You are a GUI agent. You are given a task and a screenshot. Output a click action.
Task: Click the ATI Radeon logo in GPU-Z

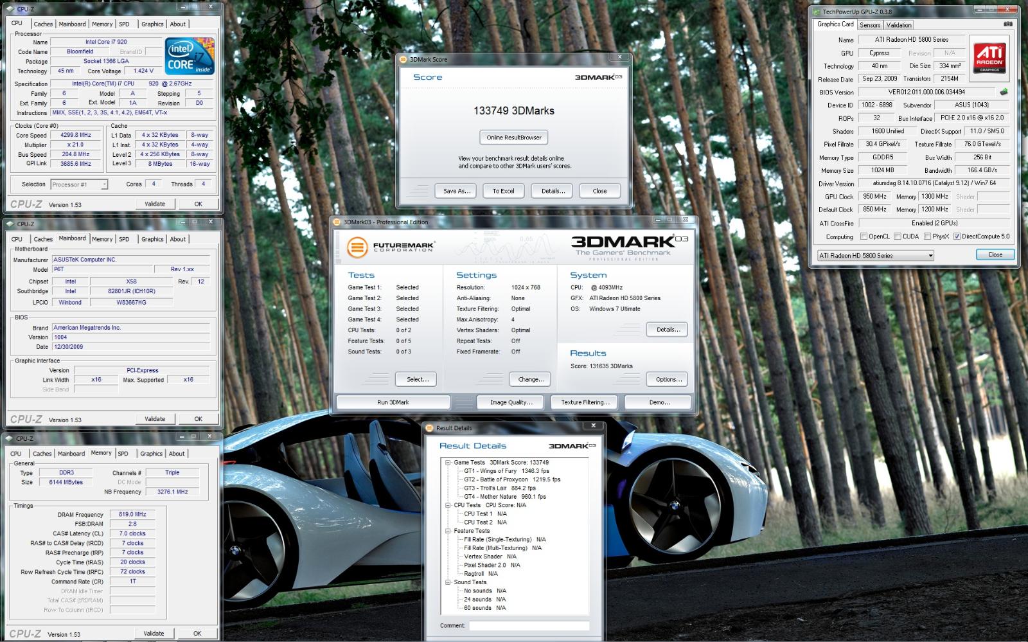989,58
